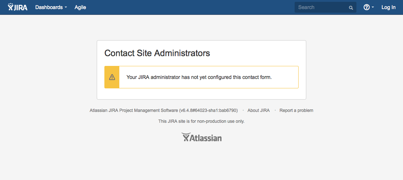The height and width of the screenshot is (180, 403).
Task: Click the yellow warning banner stripe
Action: tap(112, 77)
